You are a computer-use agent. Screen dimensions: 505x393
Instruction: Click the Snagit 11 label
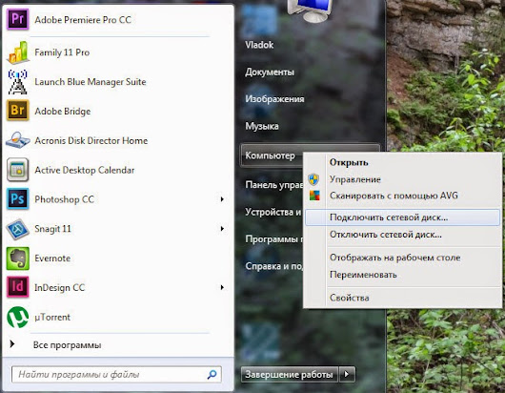click(52, 229)
